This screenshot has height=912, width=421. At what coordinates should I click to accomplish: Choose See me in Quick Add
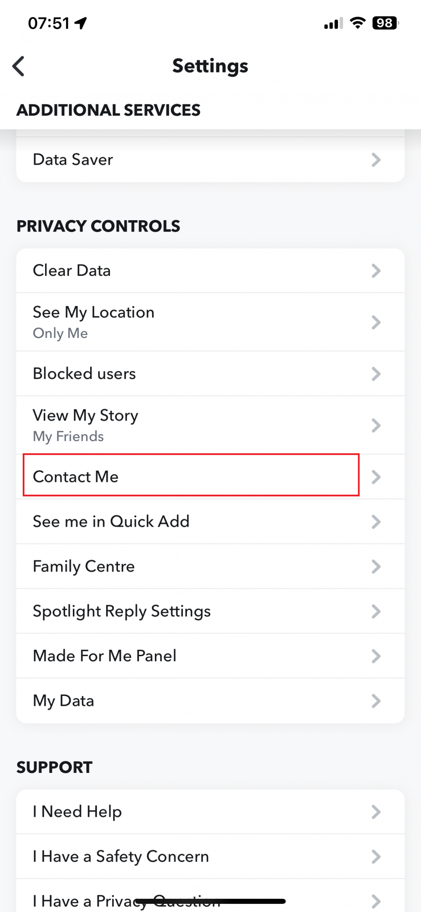pyautogui.click(x=210, y=522)
